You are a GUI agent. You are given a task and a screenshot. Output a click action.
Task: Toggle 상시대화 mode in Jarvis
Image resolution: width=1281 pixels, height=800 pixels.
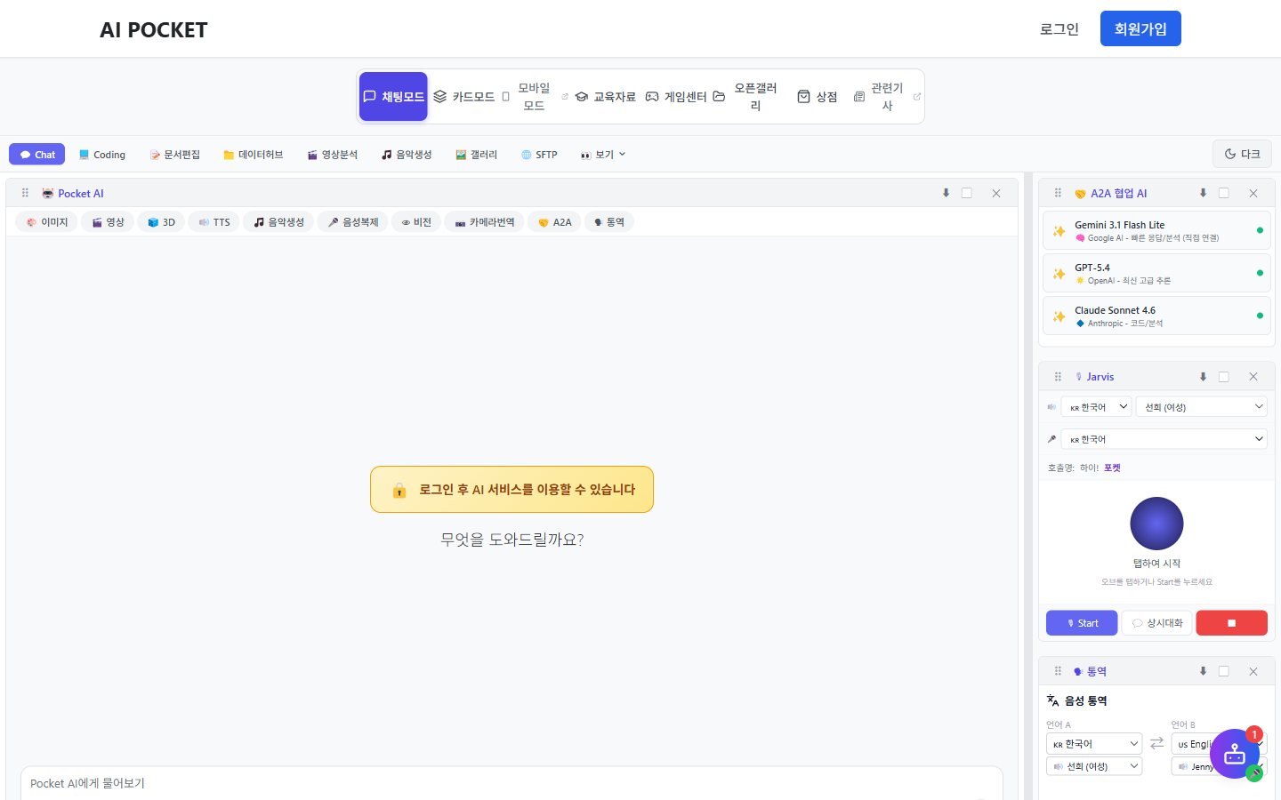click(x=1156, y=623)
